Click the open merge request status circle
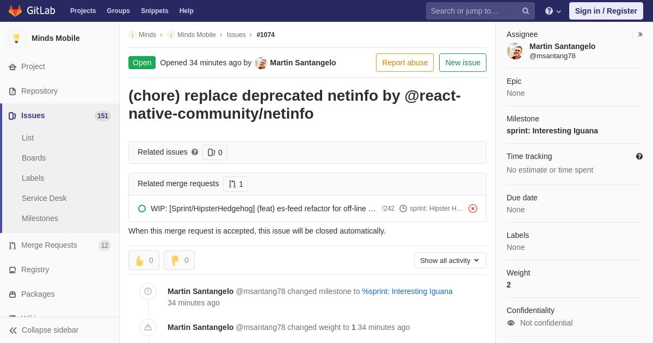Screen dimensions: 653x343 click(142, 209)
